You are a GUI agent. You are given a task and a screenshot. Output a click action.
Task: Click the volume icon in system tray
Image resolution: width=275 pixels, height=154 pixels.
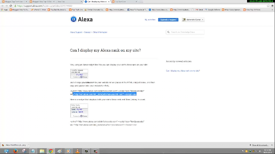(x=260, y=151)
